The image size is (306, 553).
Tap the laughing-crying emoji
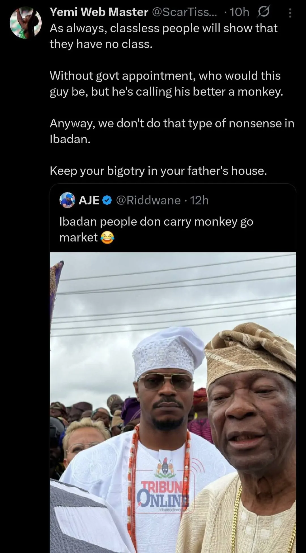[107, 237]
